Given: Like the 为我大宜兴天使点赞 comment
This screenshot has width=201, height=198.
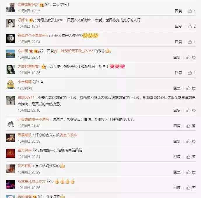Looking at the screenshot, I should coord(192,42).
